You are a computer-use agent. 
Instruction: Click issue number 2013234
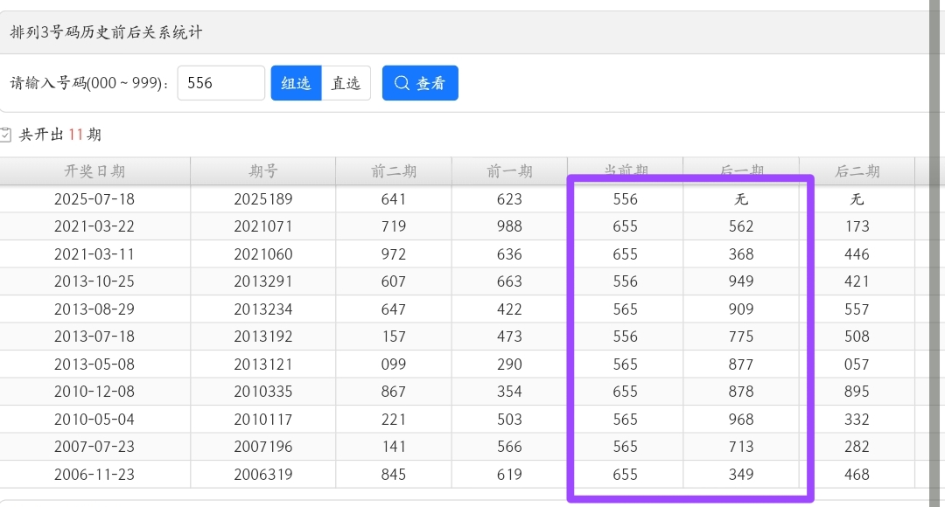click(x=263, y=309)
